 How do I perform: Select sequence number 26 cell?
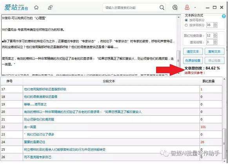point(12,157)
